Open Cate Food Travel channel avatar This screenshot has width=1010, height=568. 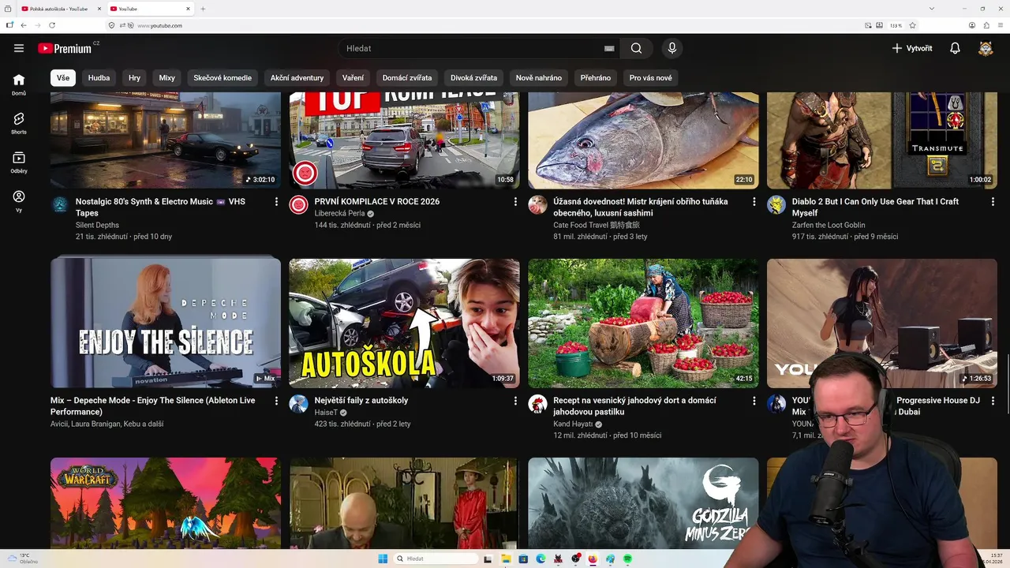537,205
